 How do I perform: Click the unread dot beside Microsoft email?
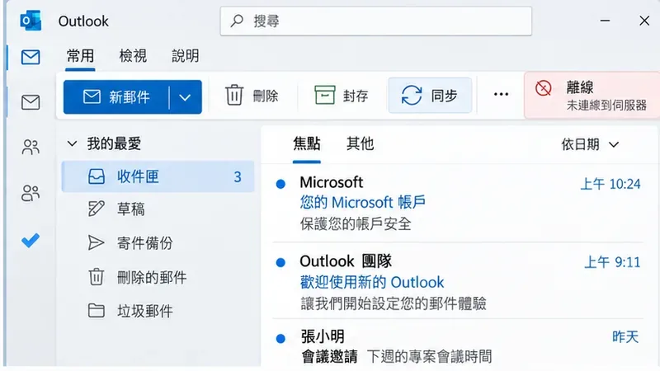[x=280, y=184]
